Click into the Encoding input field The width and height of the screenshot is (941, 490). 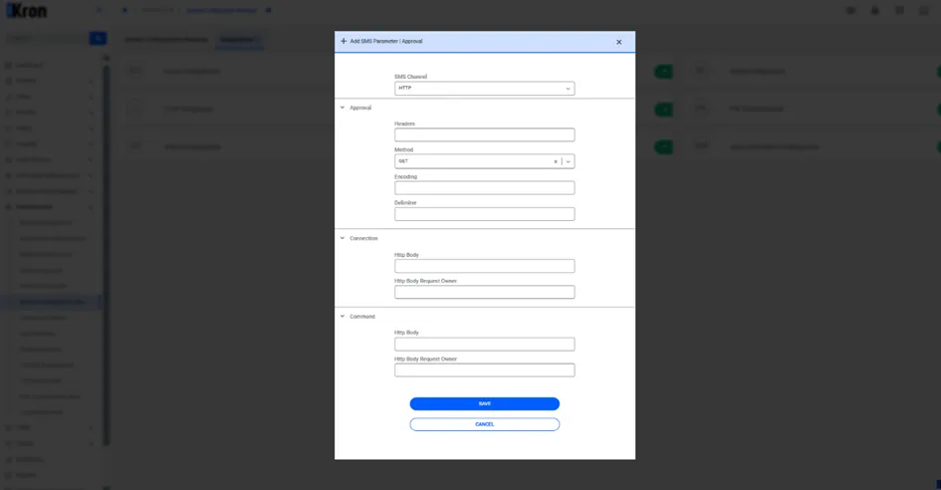click(484, 188)
